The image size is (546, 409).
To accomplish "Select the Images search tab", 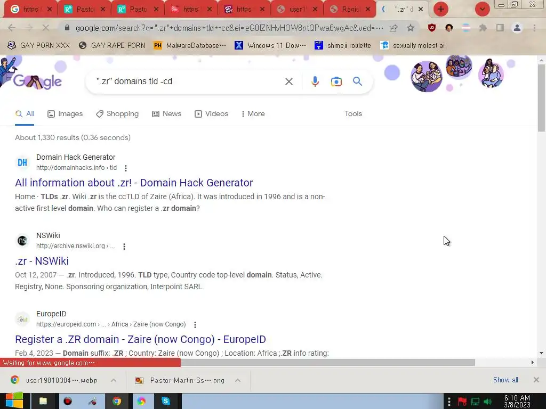I will click(x=65, y=114).
